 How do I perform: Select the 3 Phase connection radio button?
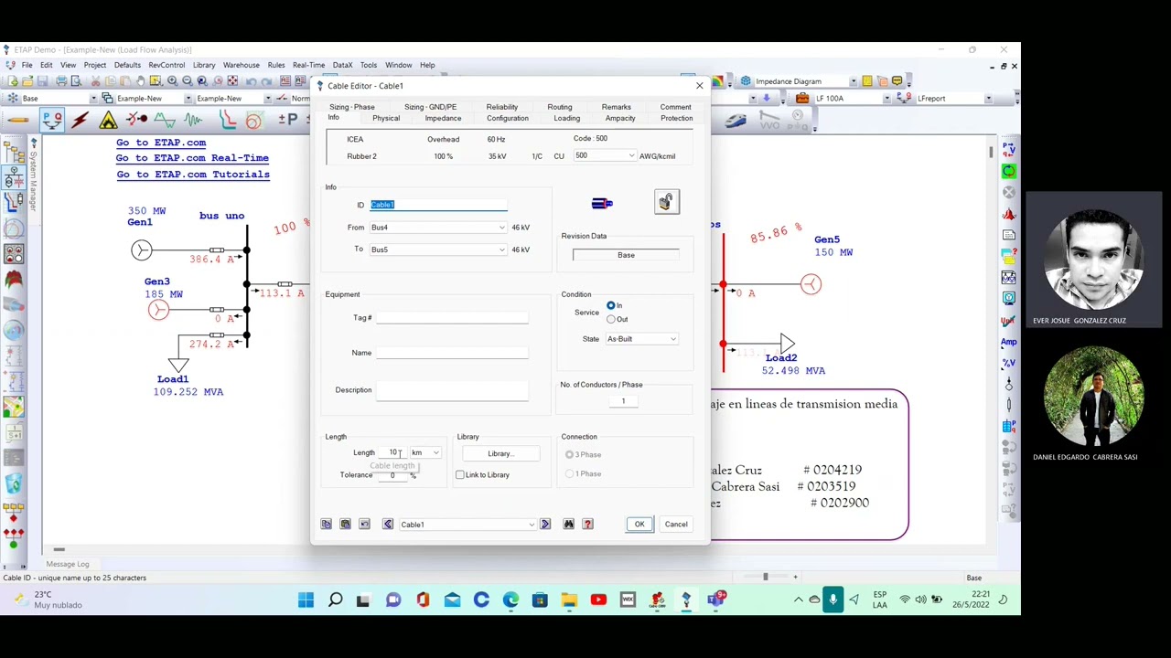[x=570, y=454]
